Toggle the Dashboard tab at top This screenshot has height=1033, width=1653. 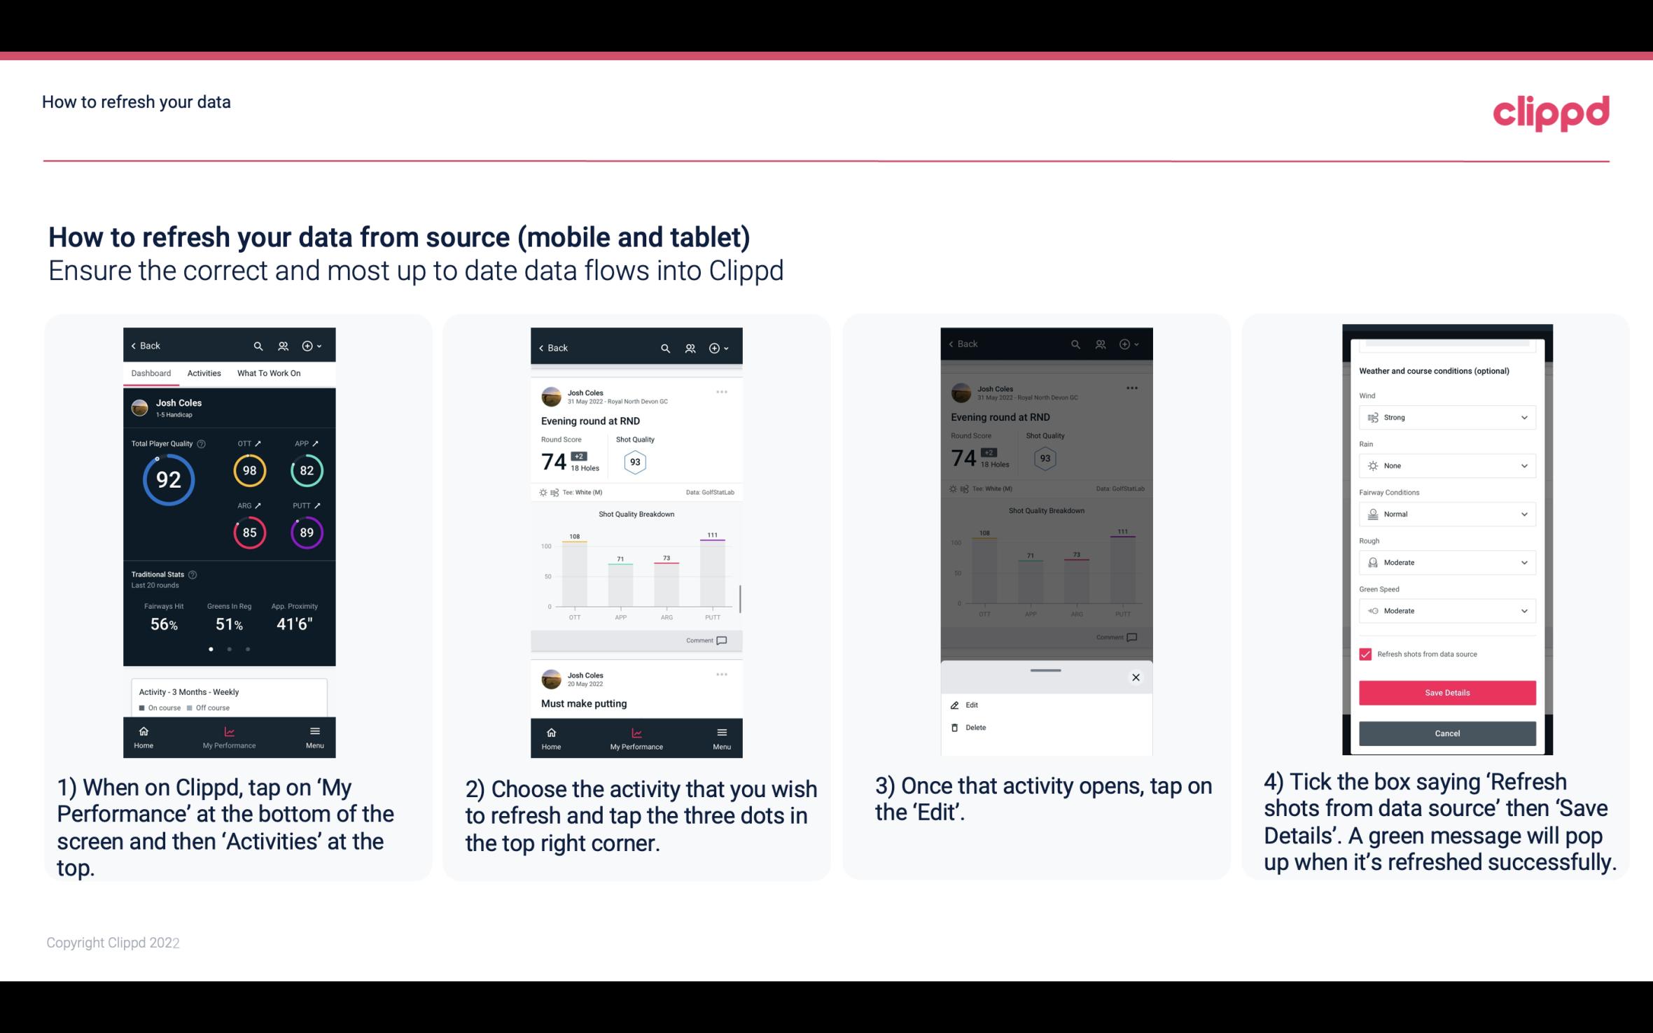click(151, 372)
